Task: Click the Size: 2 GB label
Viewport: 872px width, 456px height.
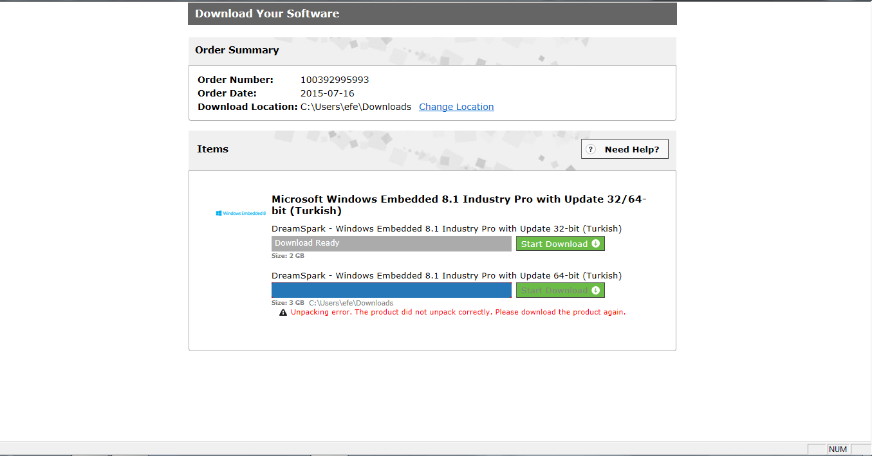Action: 288,256
